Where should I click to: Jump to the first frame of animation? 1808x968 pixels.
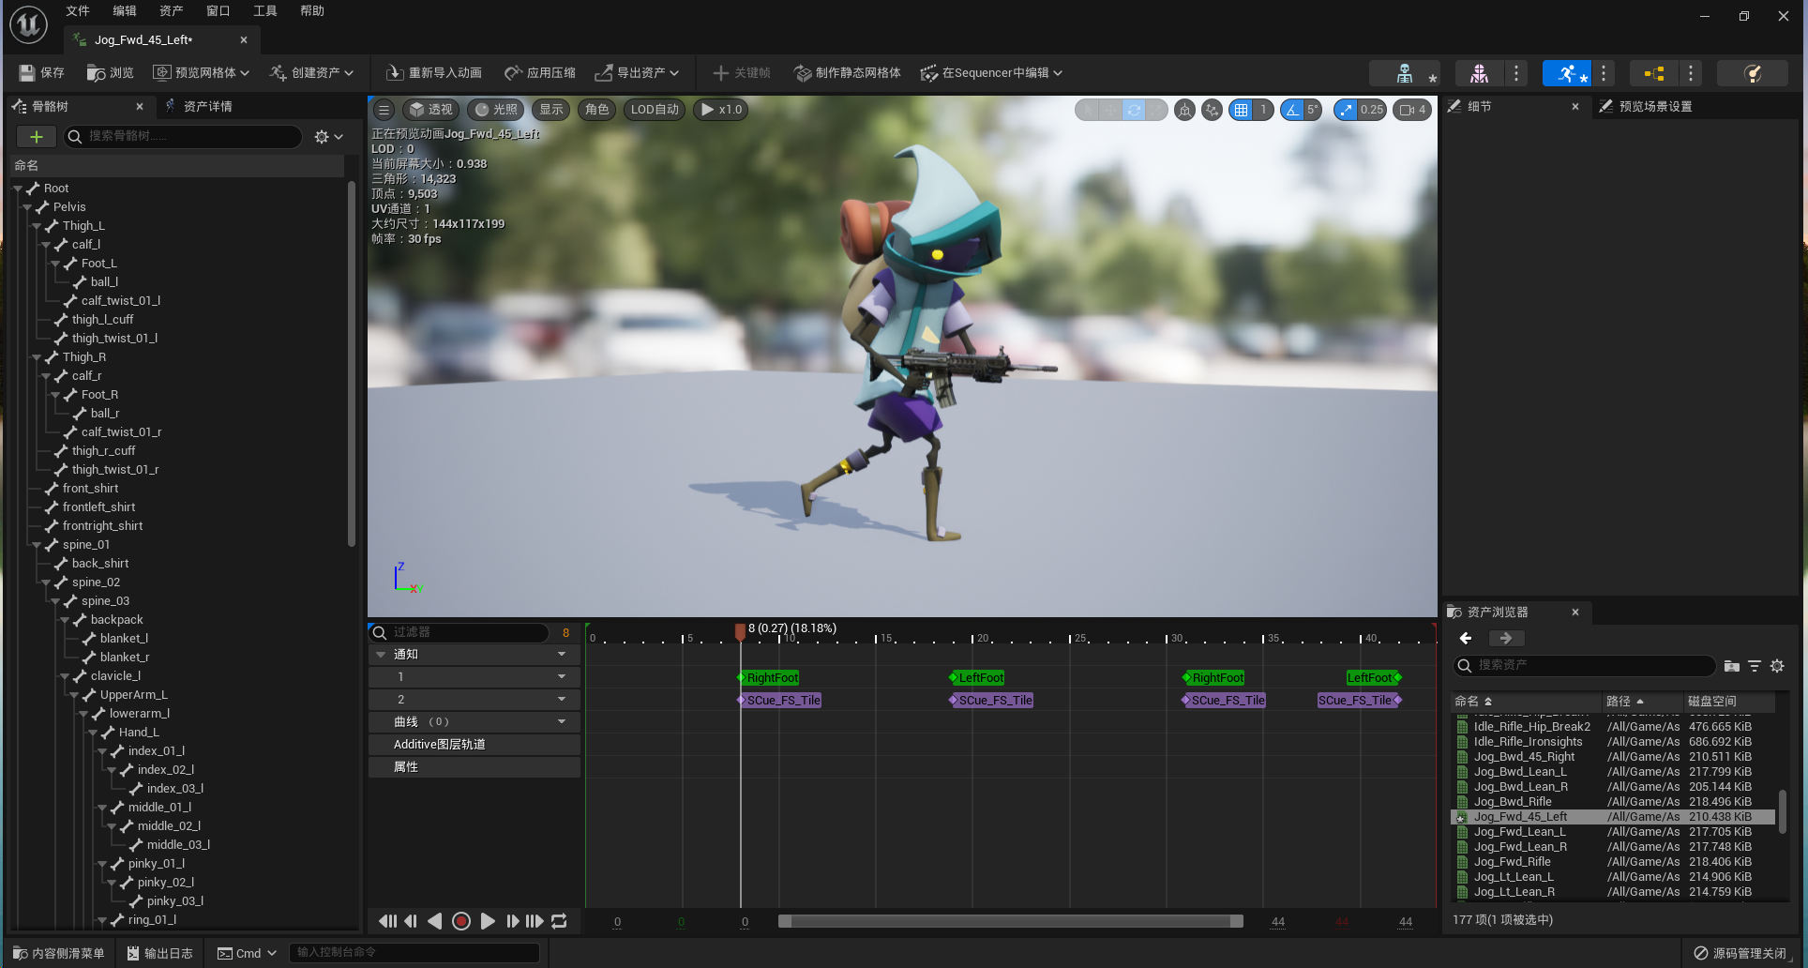pyautogui.click(x=387, y=921)
